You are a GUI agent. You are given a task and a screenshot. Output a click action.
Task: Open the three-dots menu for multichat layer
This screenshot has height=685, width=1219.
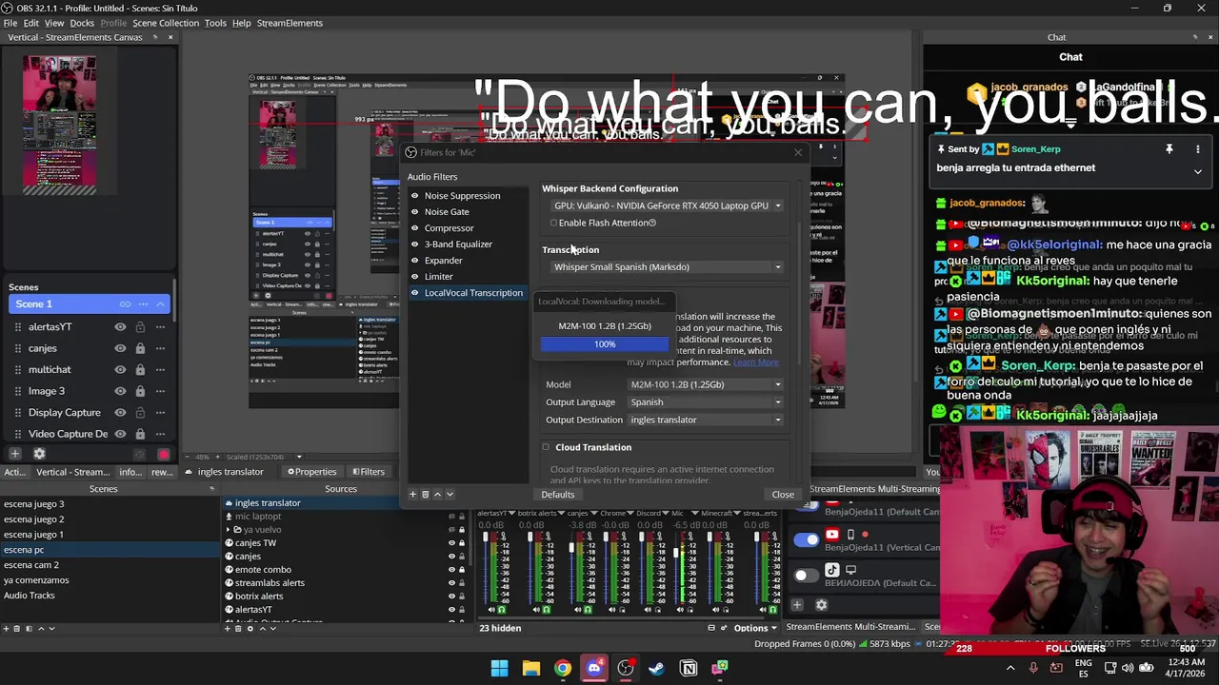pos(160,369)
